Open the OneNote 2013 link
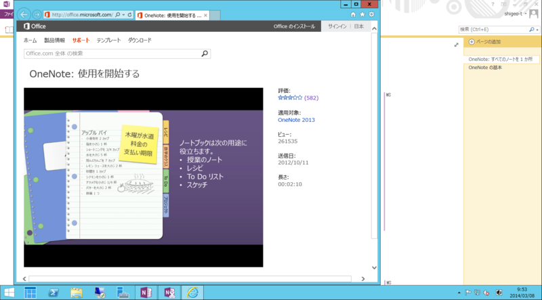This screenshot has width=542, height=300. [x=296, y=120]
